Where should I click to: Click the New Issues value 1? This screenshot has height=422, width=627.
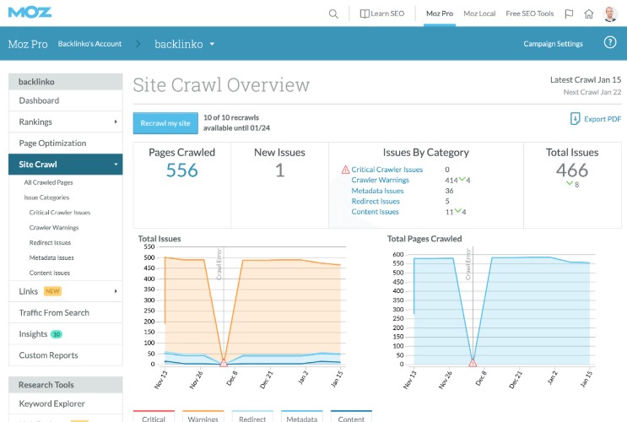click(x=279, y=170)
